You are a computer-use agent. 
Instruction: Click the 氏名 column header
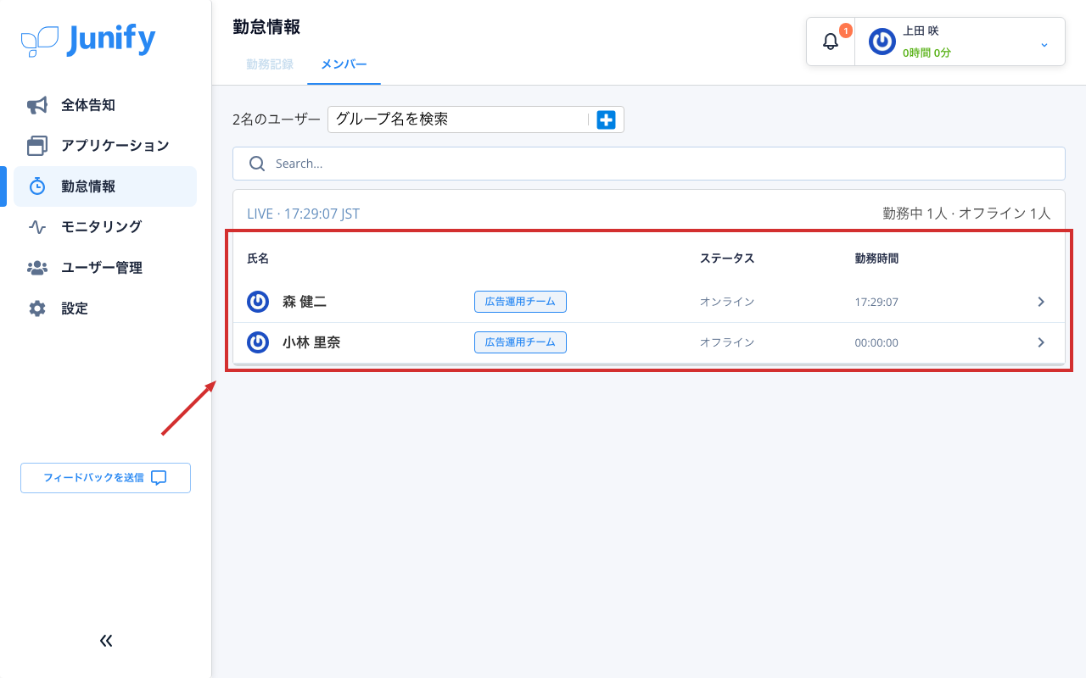[258, 258]
